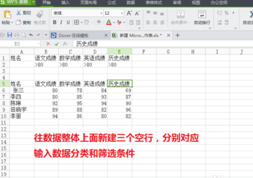Click the font color red A swatch
The image size is (253, 178).
coord(108,22)
